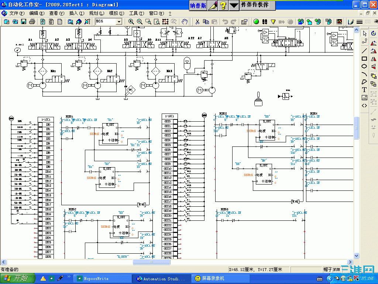Click the zoom to all components icon
Image resolution: width=378 pixels, height=284 pixels.
(x=165, y=22)
